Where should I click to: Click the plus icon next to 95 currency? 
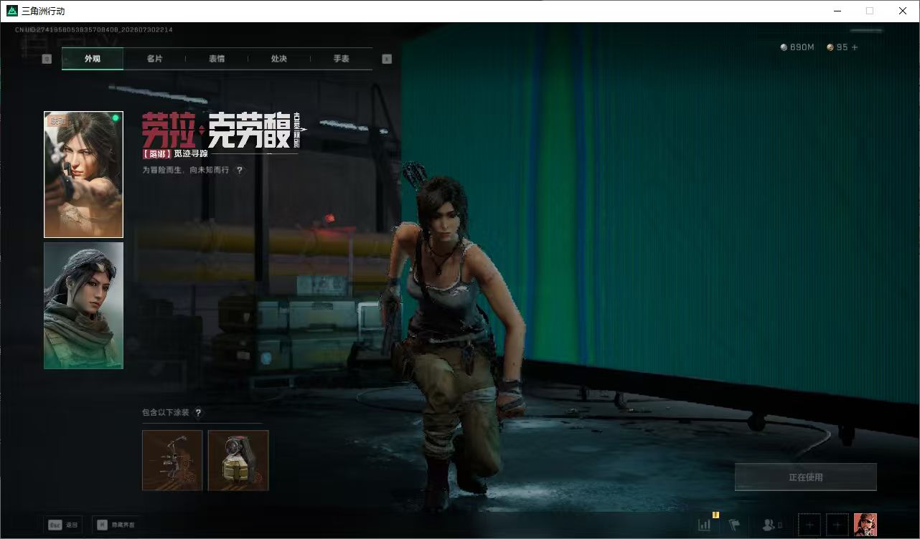click(x=854, y=47)
